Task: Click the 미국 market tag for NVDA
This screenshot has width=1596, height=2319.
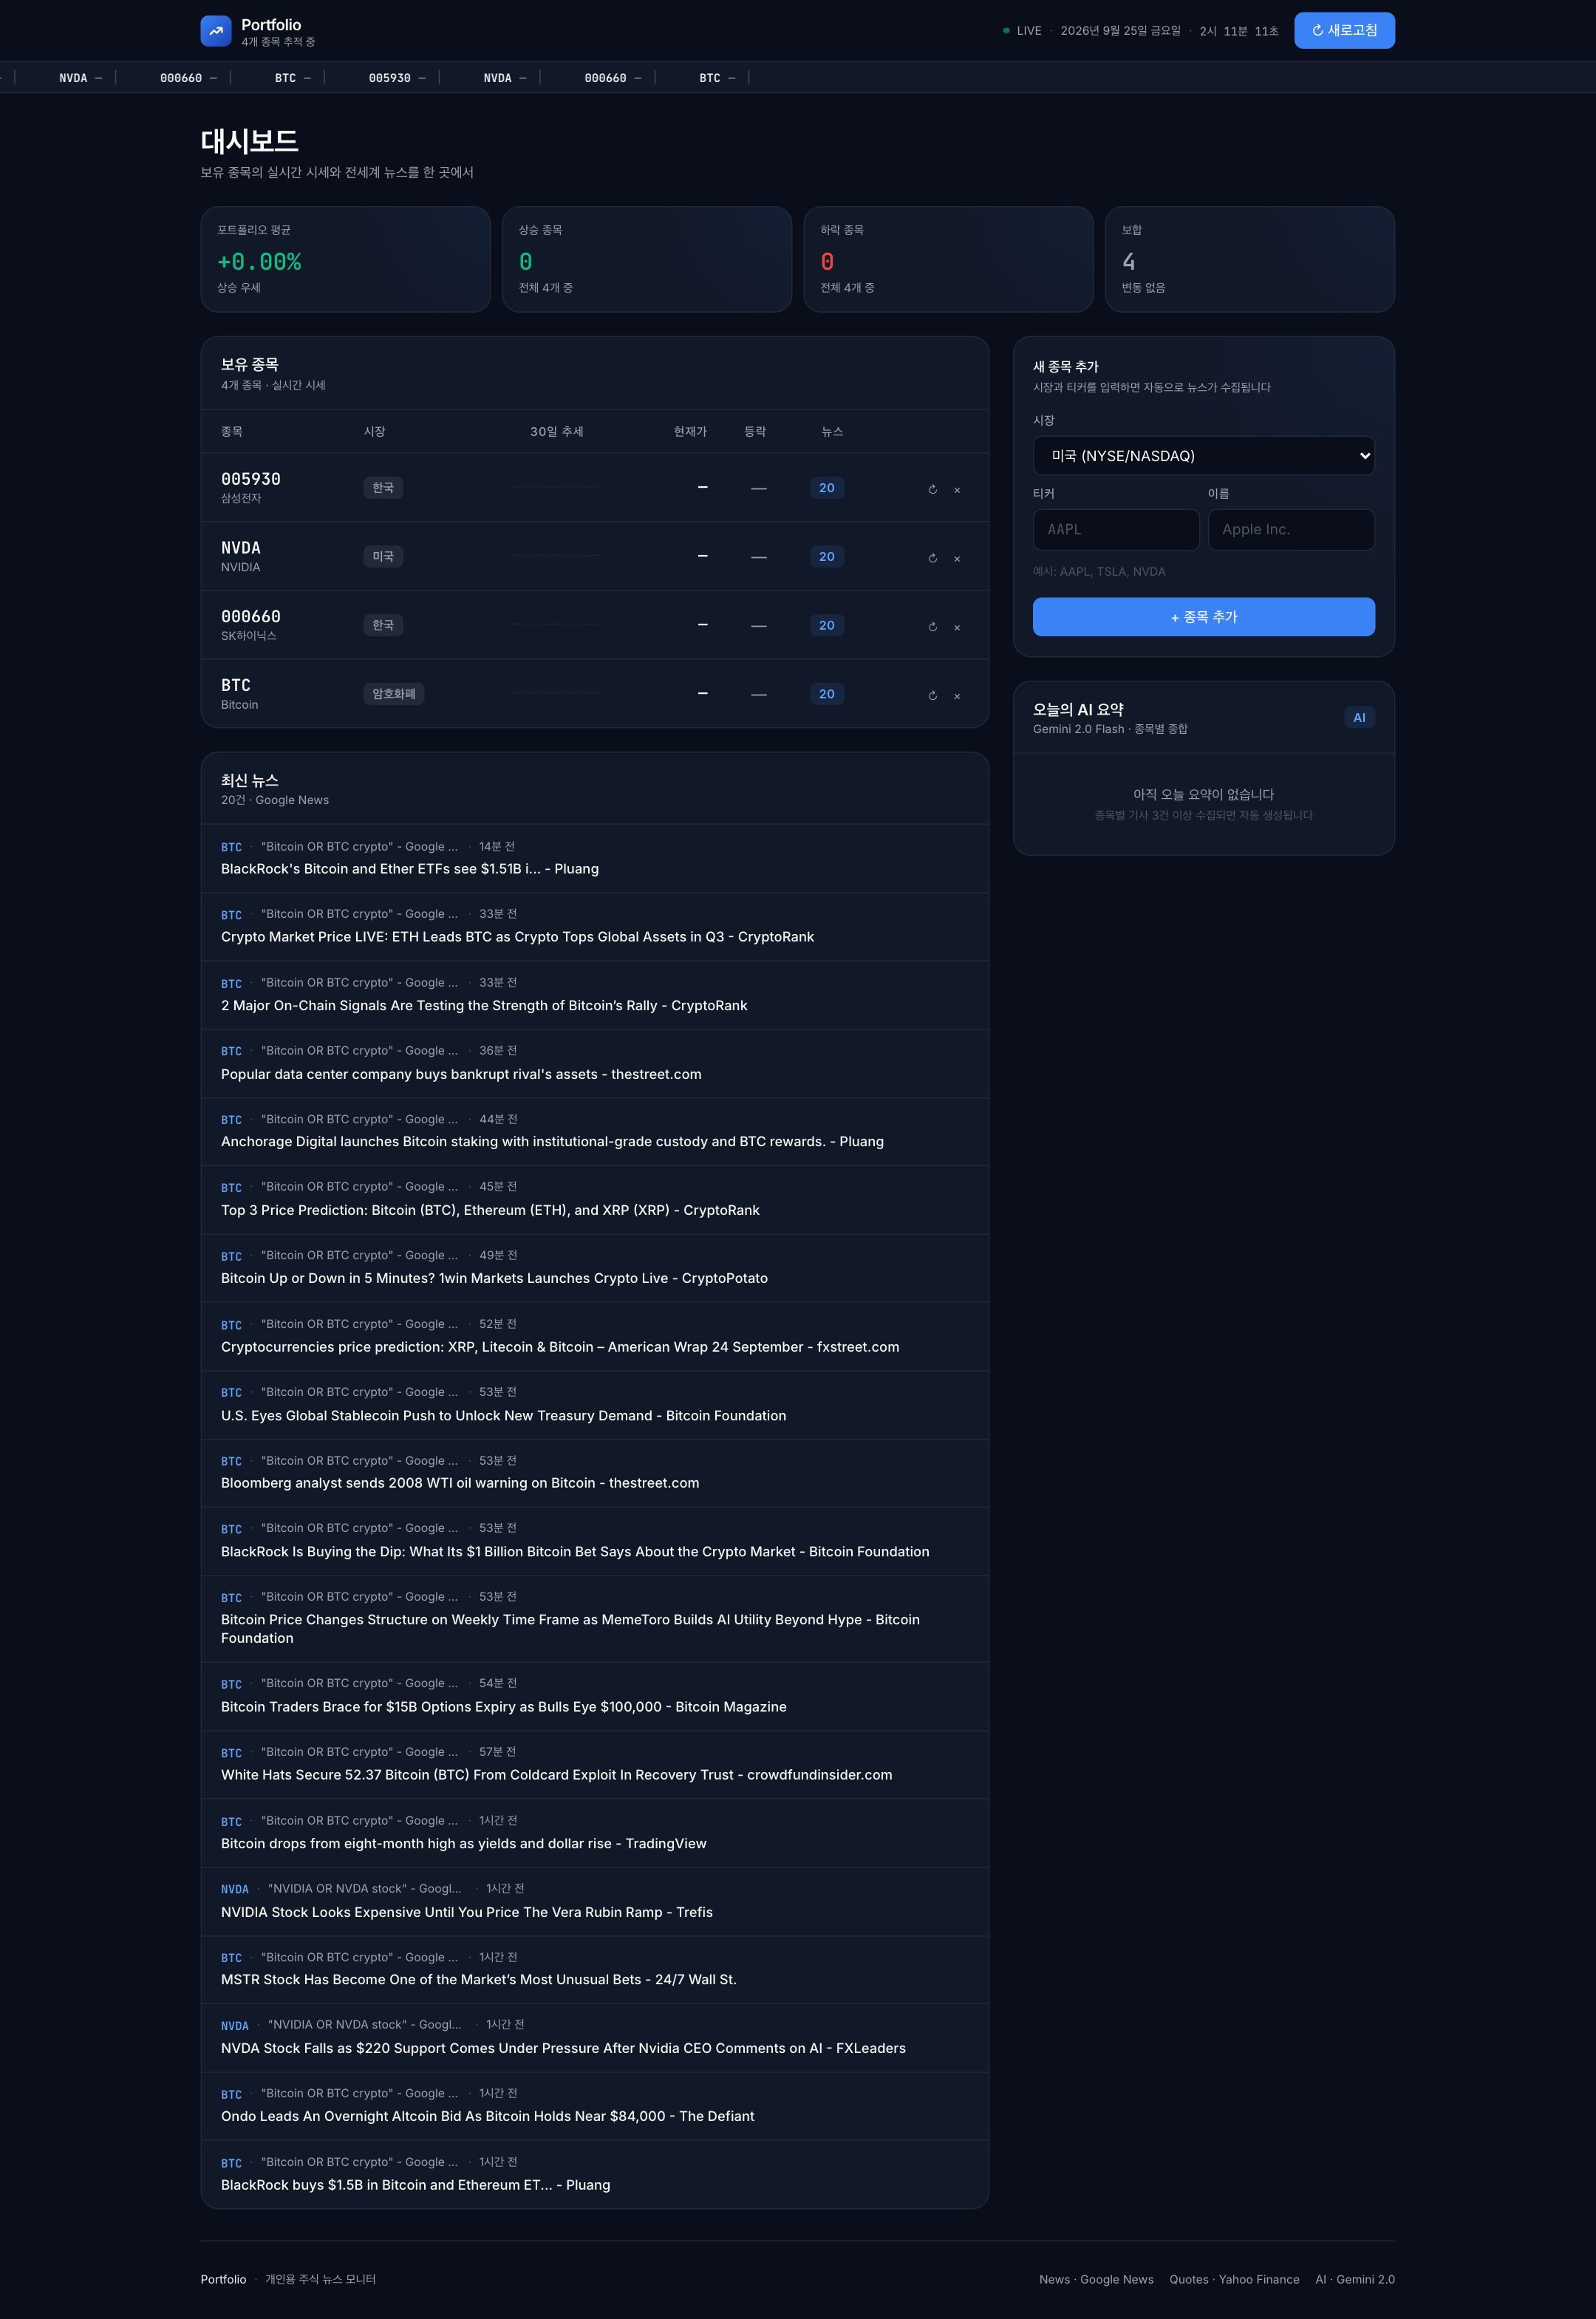Action: click(x=383, y=556)
